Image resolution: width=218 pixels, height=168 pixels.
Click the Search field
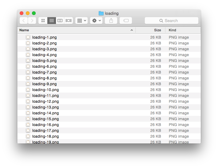click(x=172, y=21)
